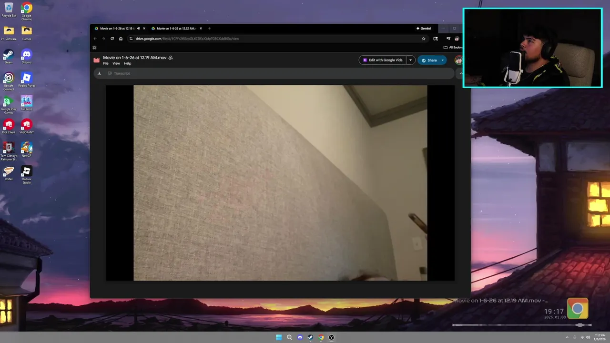This screenshot has width=610, height=343.
Task: Open the File menu in Drive viewer
Action: [106, 63]
